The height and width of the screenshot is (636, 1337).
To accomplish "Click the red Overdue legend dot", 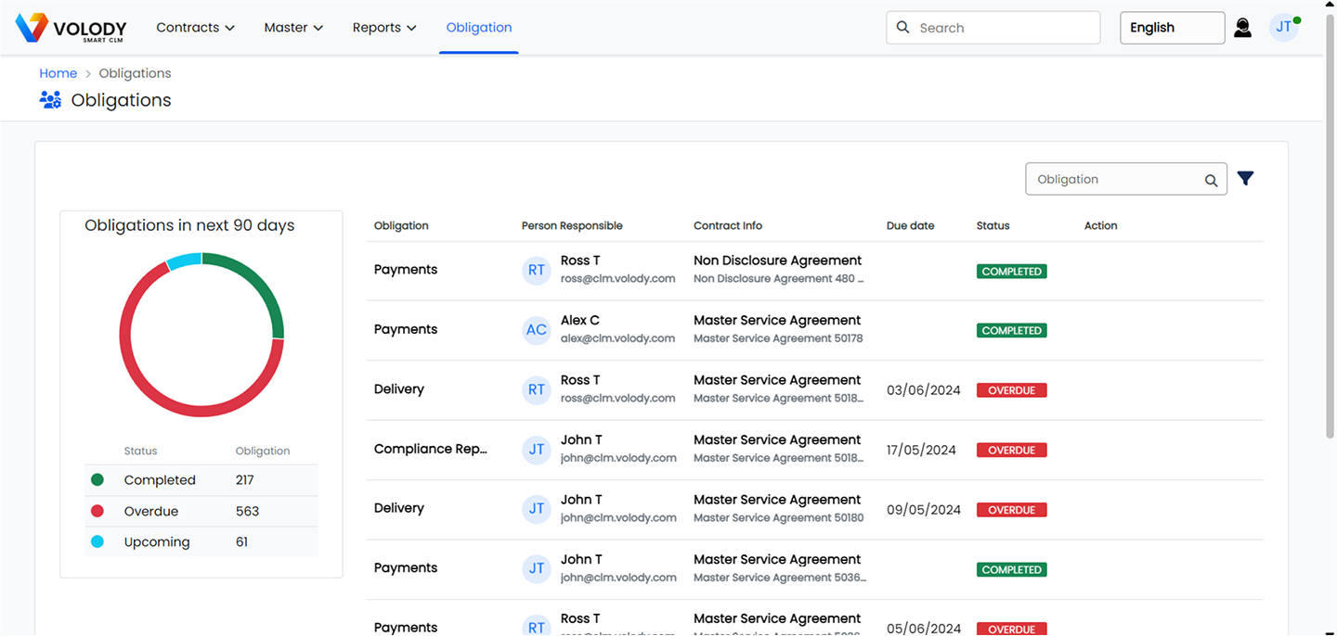I will coord(97,511).
